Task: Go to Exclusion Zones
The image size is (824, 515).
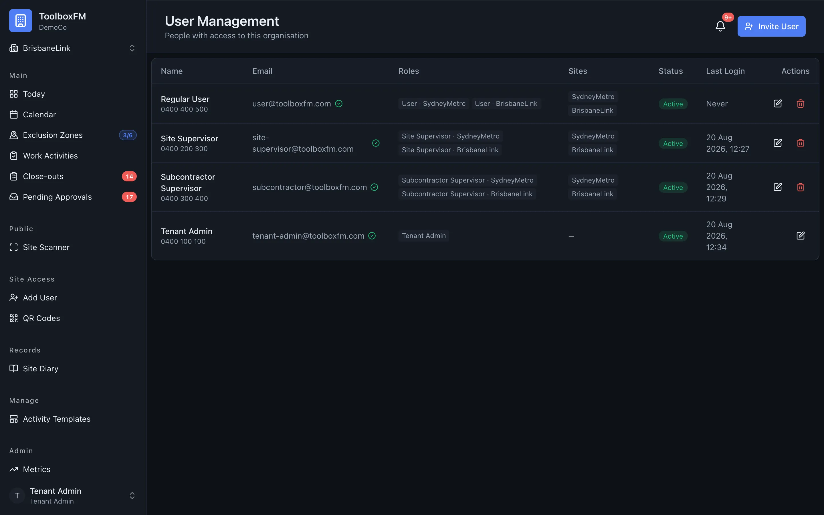Action: pos(73,135)
